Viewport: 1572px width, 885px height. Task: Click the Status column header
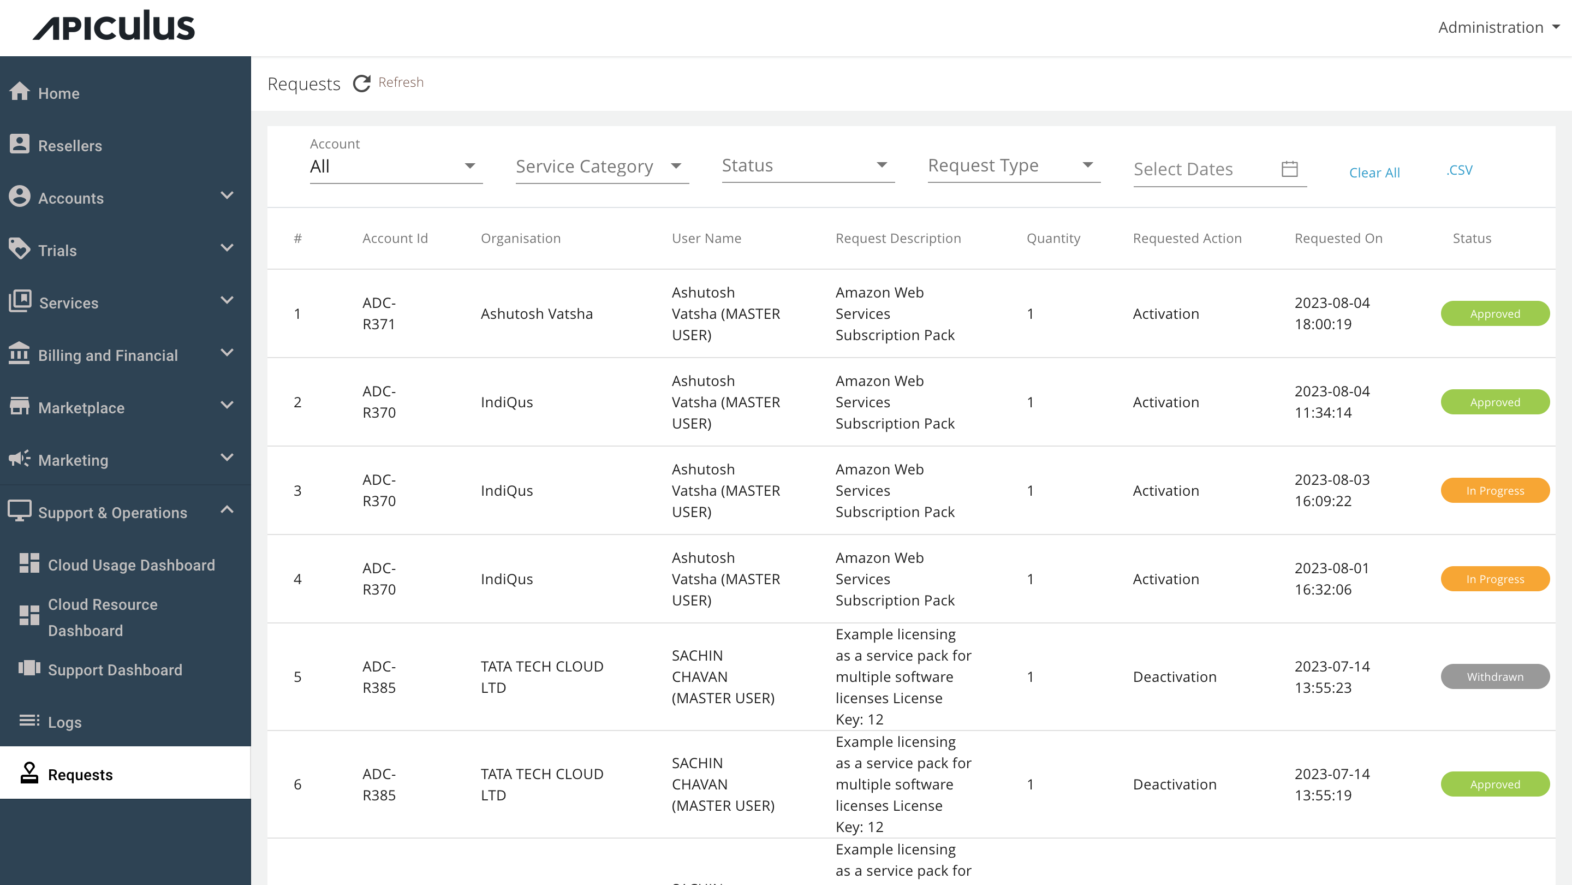click(x=1472, y=239)
